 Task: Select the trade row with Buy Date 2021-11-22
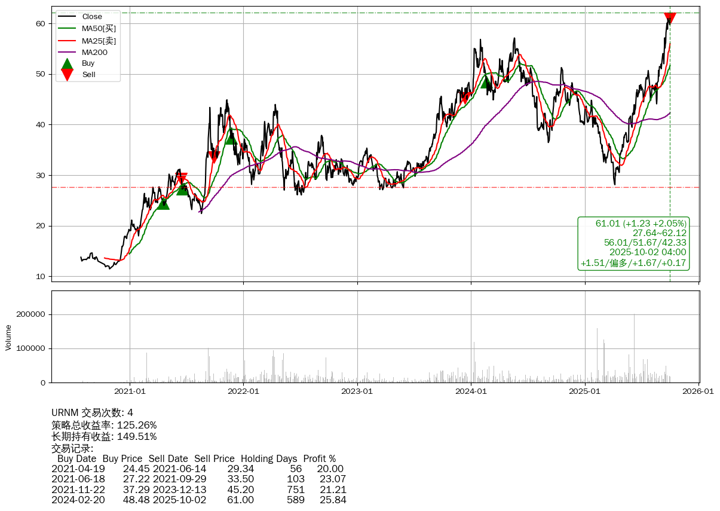coord(198,489)
